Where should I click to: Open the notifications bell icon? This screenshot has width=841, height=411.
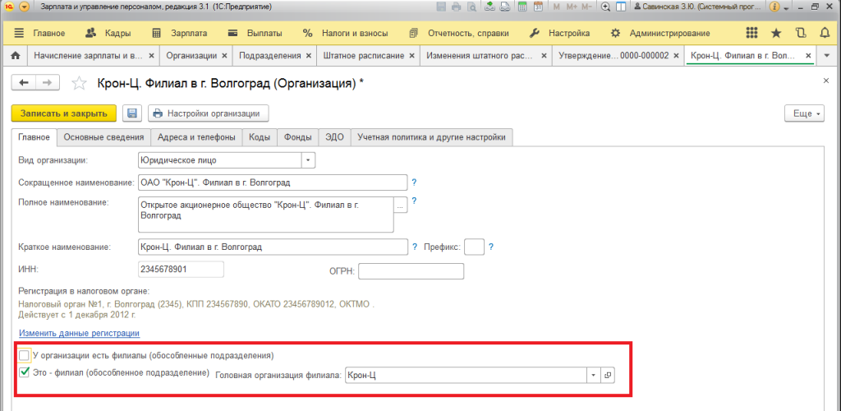825,34
